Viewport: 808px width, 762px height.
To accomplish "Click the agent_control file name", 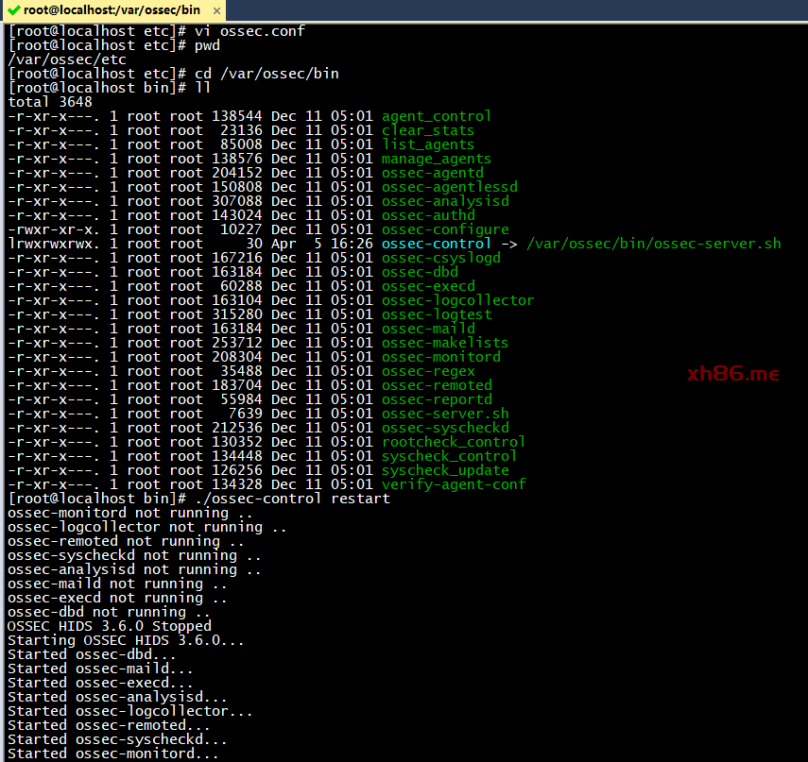I will coord(436,116).
